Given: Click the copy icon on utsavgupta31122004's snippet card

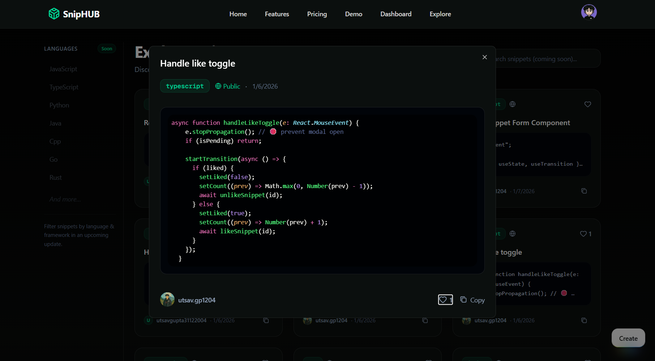Looking at the screenshot, I should (x=266, y=320).
